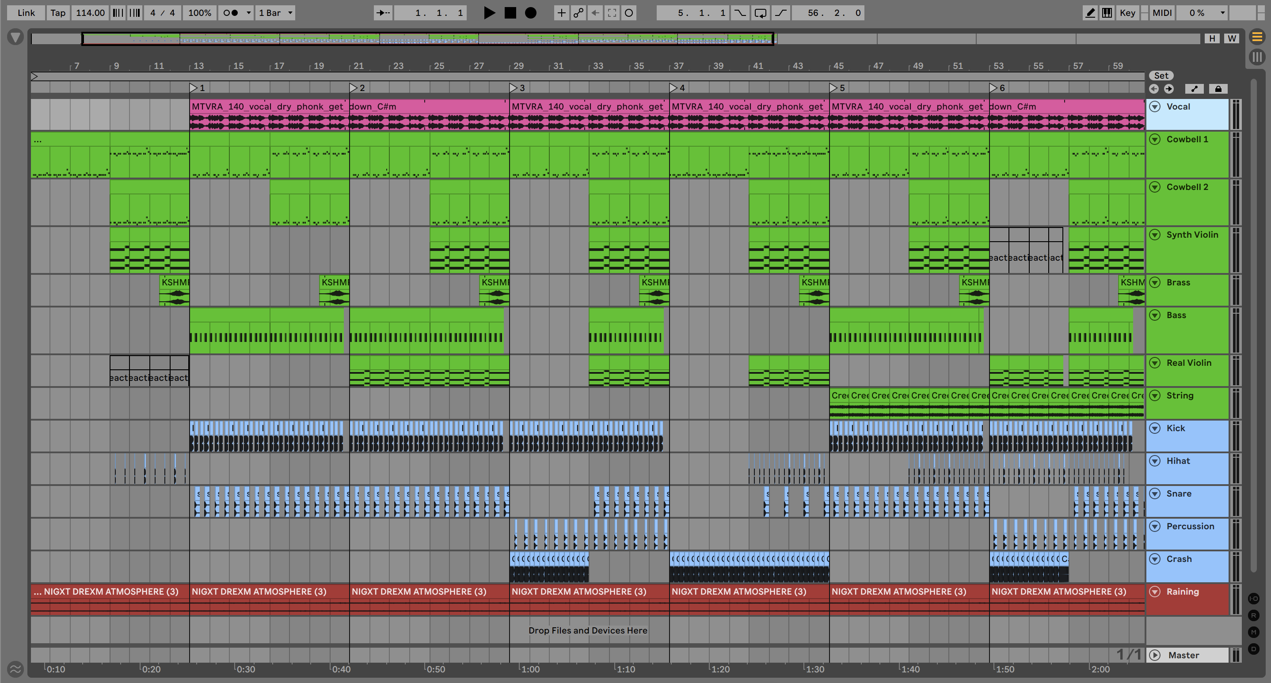Enable Draw Mode pencil icon

click(1090, 13)
